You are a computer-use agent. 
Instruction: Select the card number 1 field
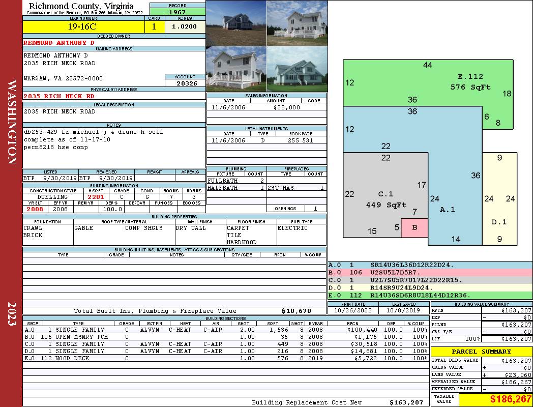point(154,26)
